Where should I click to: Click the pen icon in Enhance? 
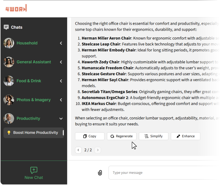click(x=178, y=136)
